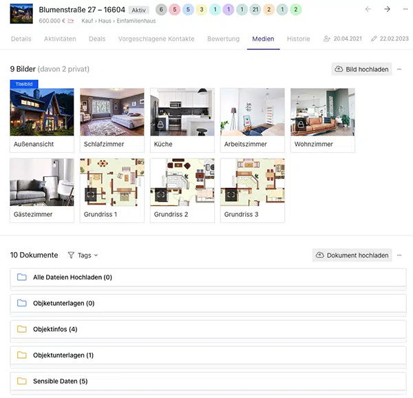Open the Schlafzimmer image thumbnail

point(112,112)
